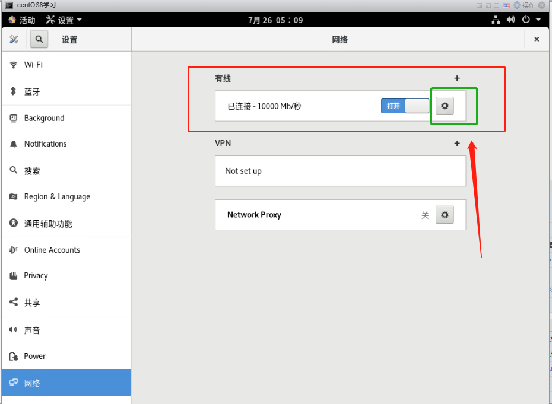Open the Region & Language panel
Image resolution: width=552 pixels, height=404 pixels.
point(66,197)
